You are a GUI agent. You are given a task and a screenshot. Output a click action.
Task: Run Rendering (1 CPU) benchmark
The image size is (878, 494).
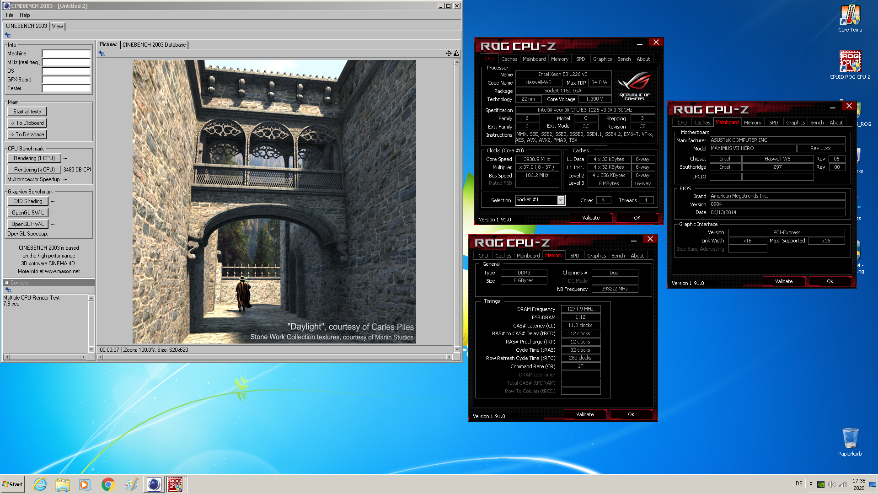coord(34,158)
